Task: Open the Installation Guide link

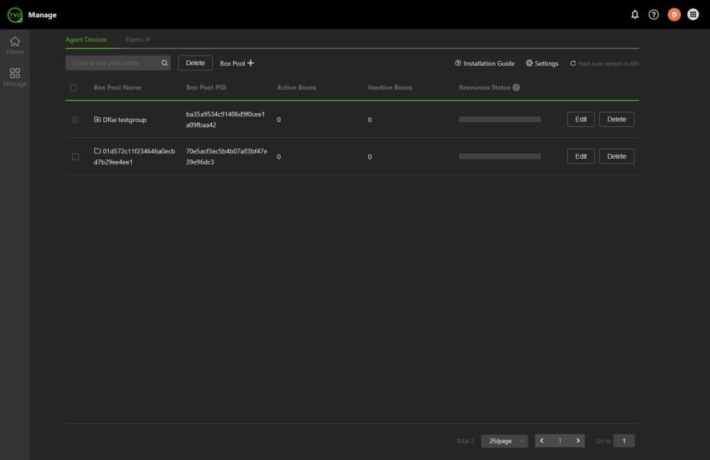Action: 485,63
